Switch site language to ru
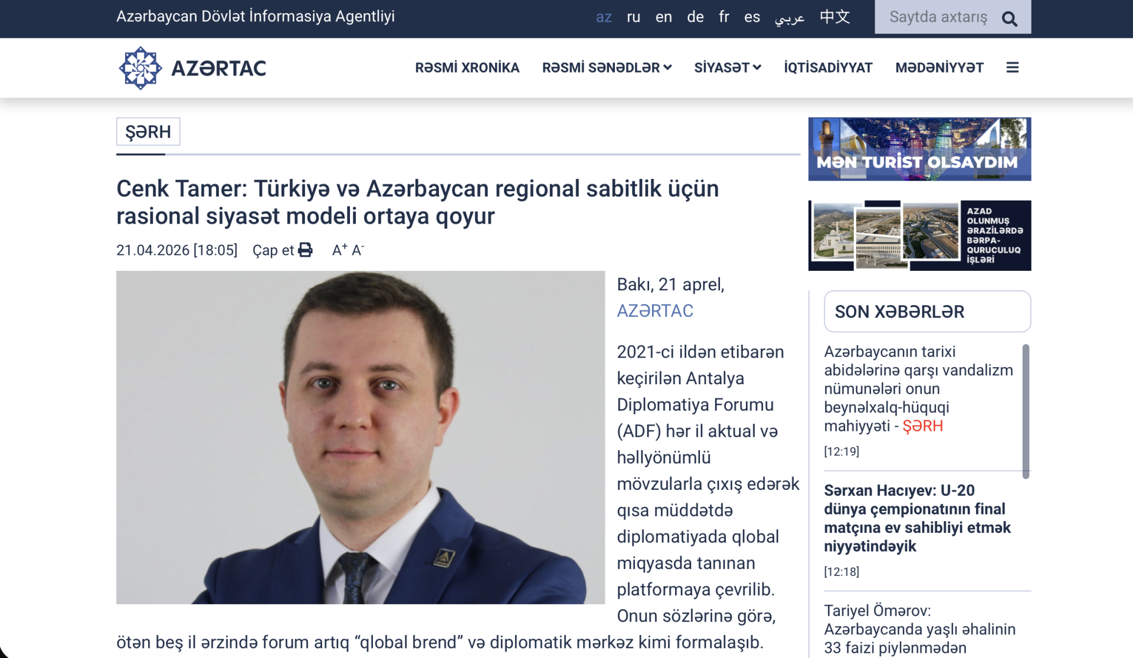This screenshot has width=1133, height=658. tap(633, 17)
